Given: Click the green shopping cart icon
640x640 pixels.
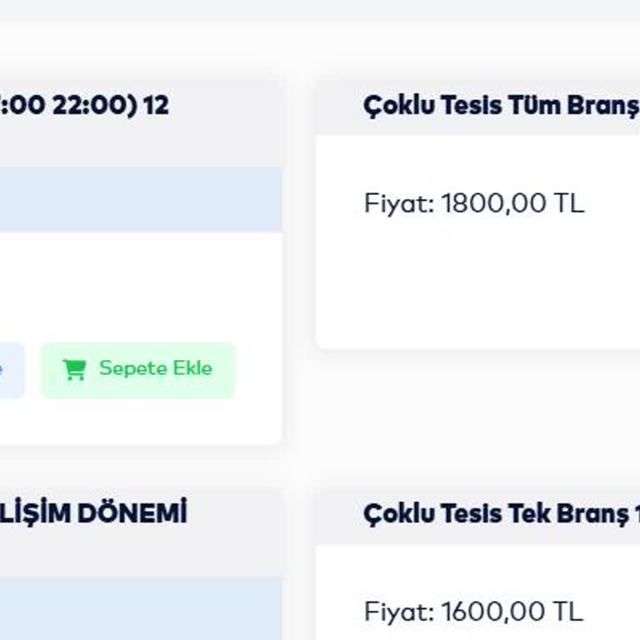Looking at the screenshot, I should 74,369.
